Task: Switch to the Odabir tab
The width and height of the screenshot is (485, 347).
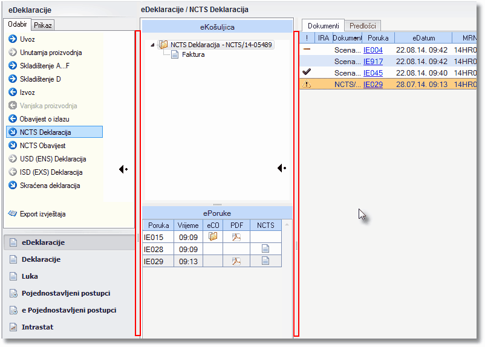Action: pyautogui.click(x=18, y=24)
